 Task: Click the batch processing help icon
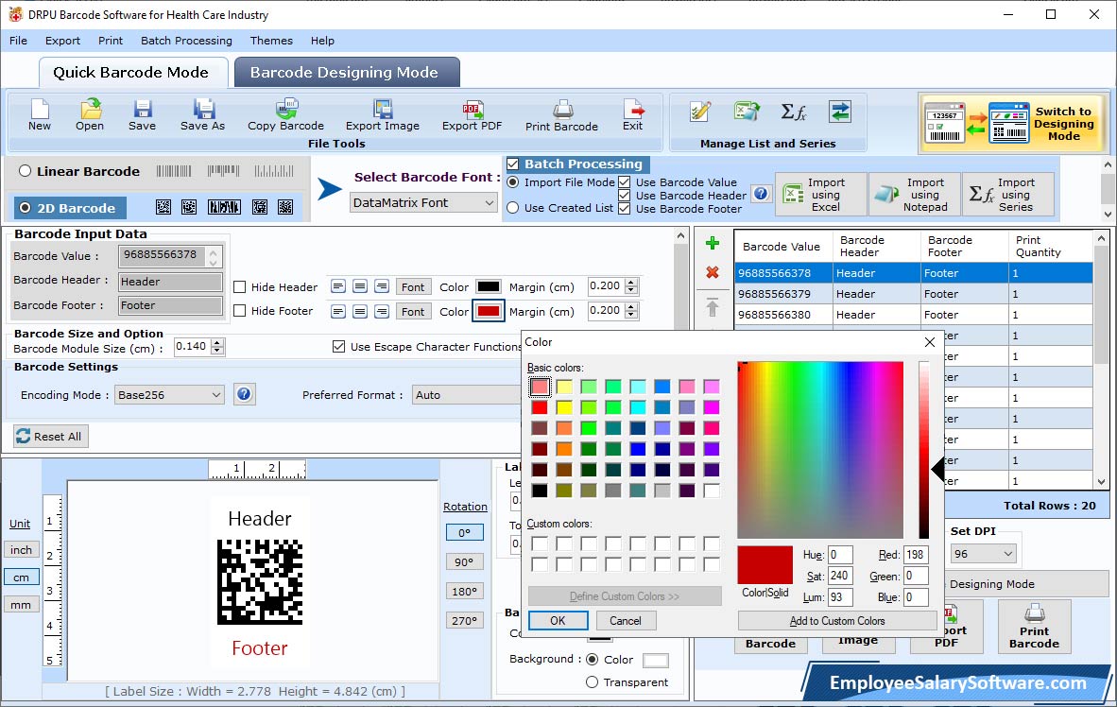(762, 193)
